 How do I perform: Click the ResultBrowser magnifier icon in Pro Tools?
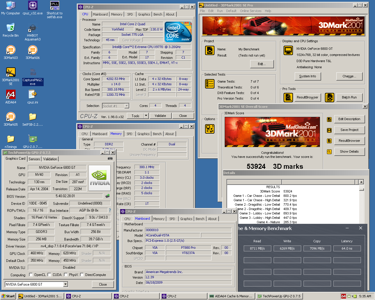pyautogui.click(x=288, y=98)
